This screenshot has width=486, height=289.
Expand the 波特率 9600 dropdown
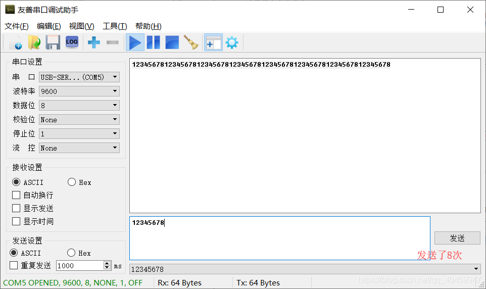(x=79, y=91)
